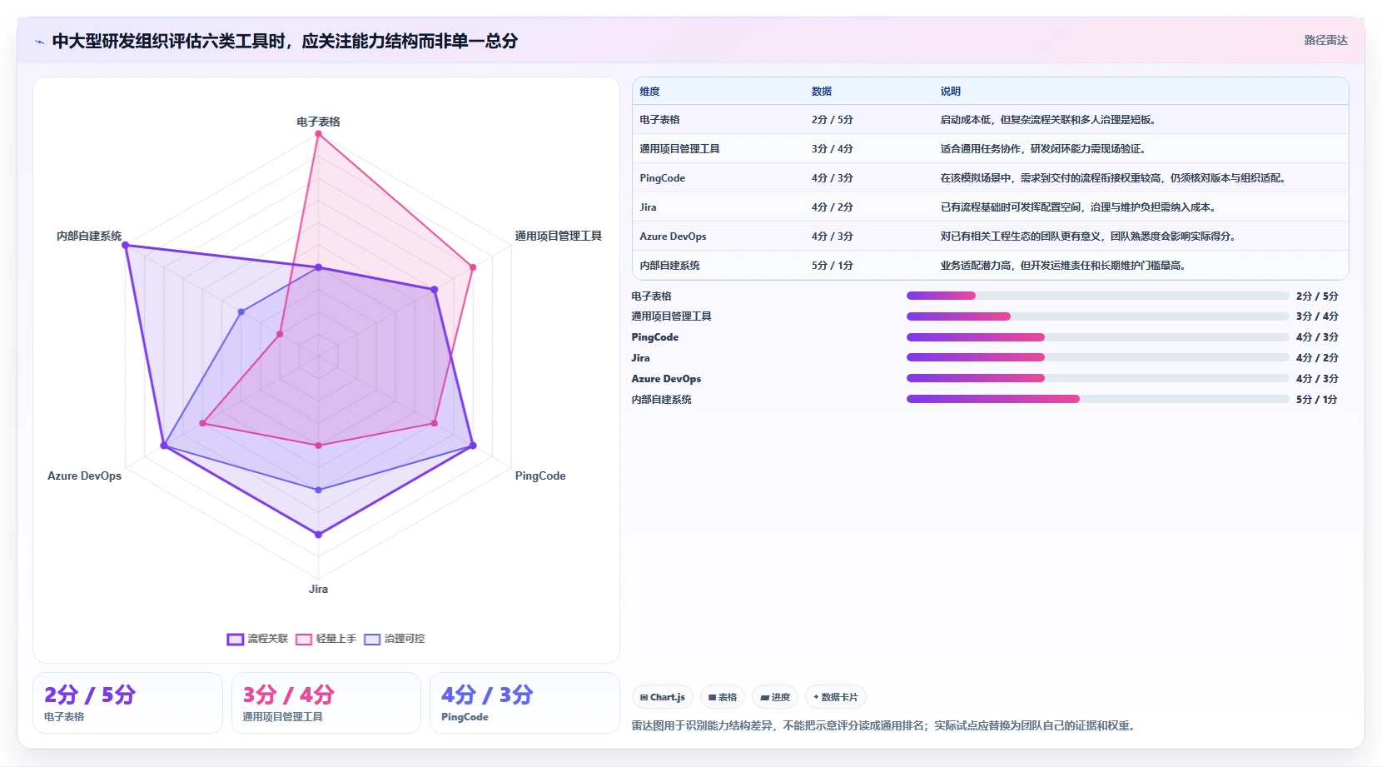1382x767 pixels.
Task: Click the 通用项目管理工具 radar axis label
Action: [558, 237]
